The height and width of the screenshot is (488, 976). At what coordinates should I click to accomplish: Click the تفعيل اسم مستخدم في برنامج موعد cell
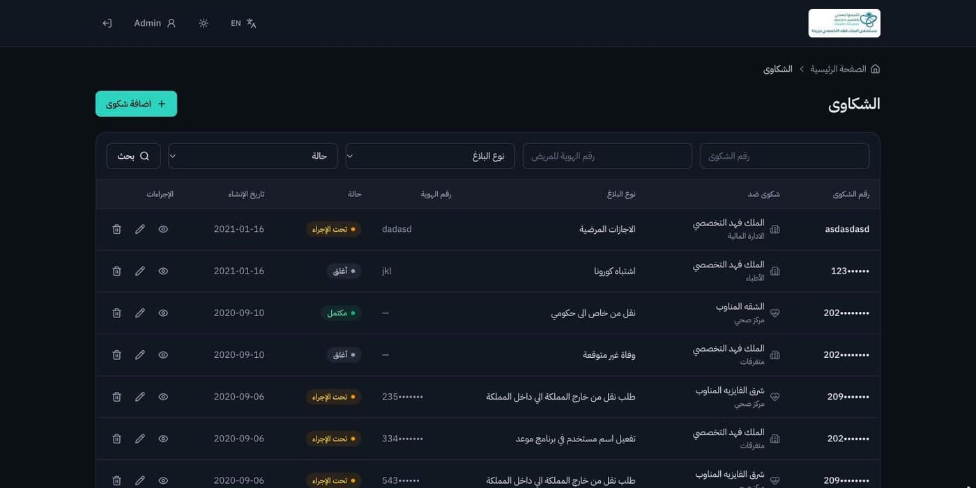point(576,439)
